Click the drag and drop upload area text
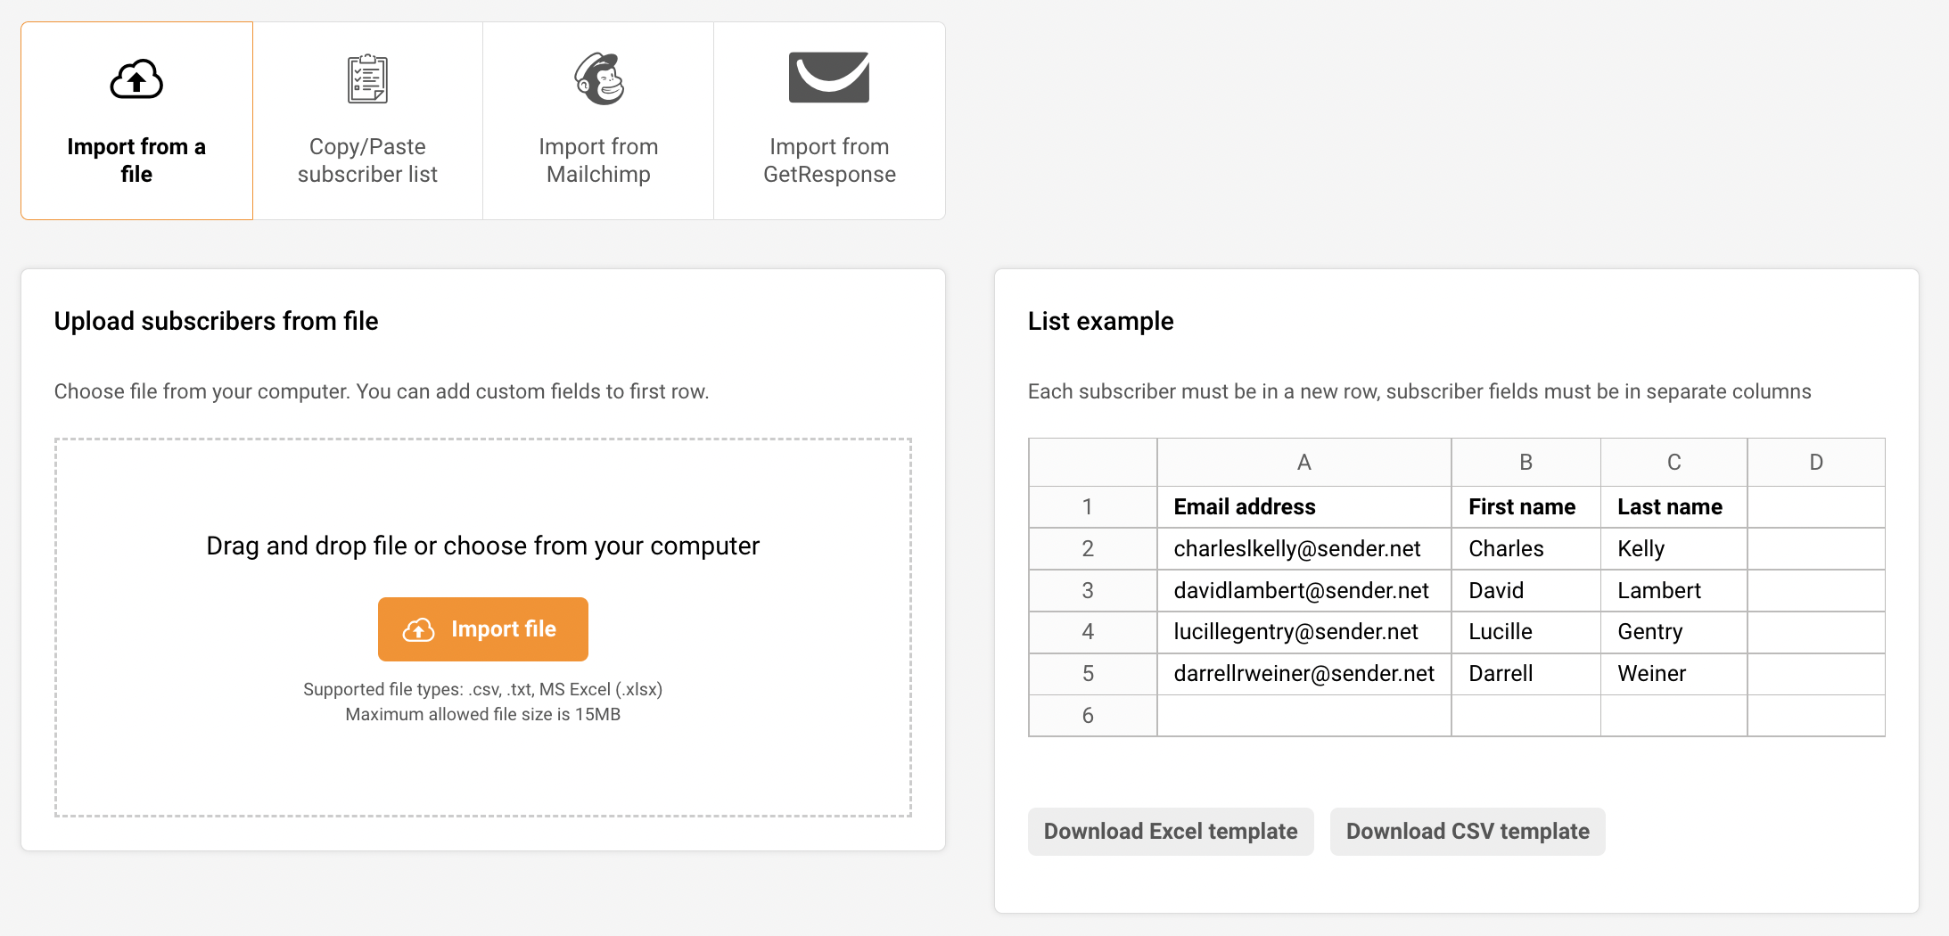Viewport: 1949px width, 936px height. pos(482,546)
